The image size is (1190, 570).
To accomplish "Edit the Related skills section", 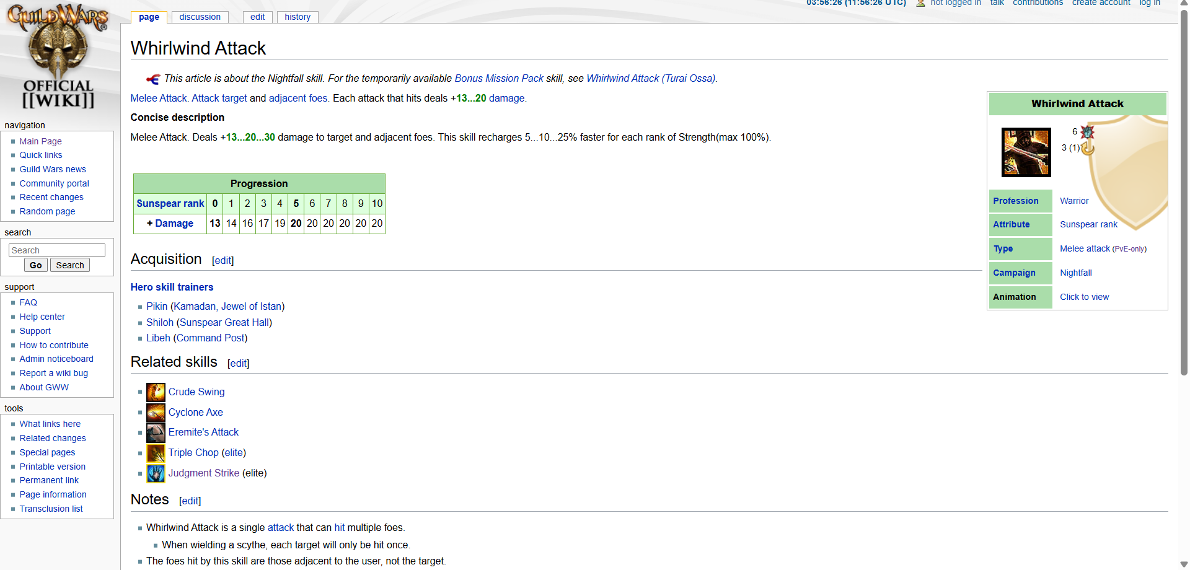I will point(239,364).
